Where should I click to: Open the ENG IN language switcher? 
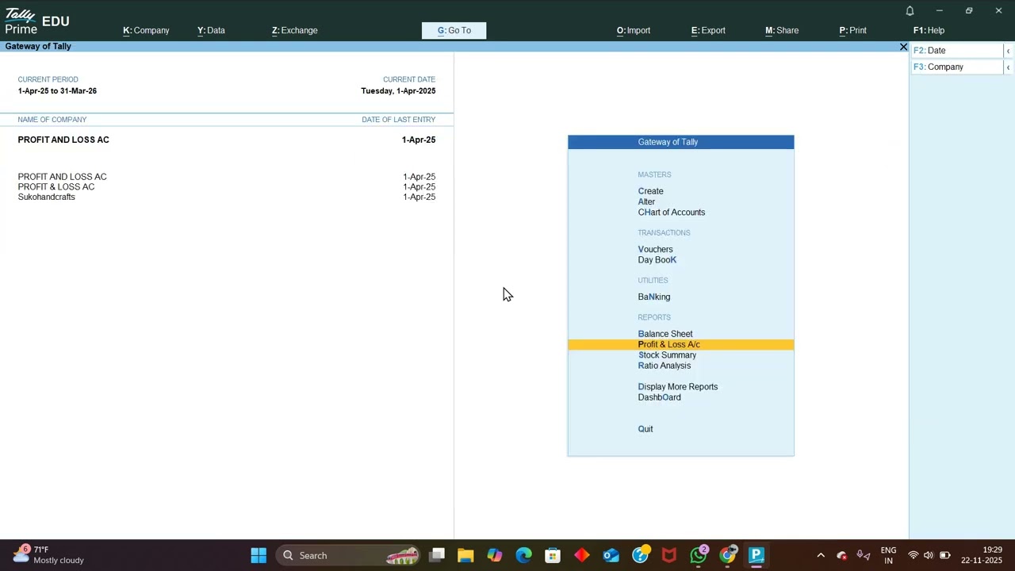tap(888, 555)
